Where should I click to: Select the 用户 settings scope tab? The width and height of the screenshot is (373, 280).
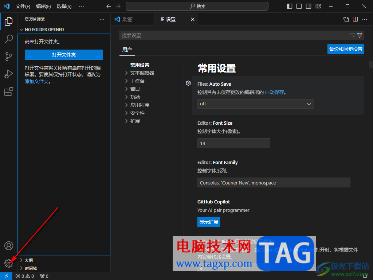[127, 50]
